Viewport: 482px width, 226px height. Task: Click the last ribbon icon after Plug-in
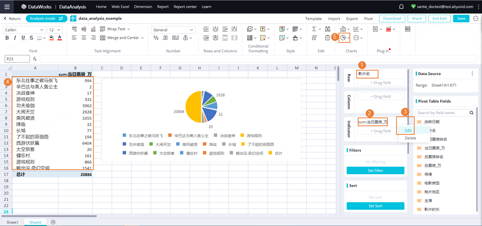[x=407, y=29]
